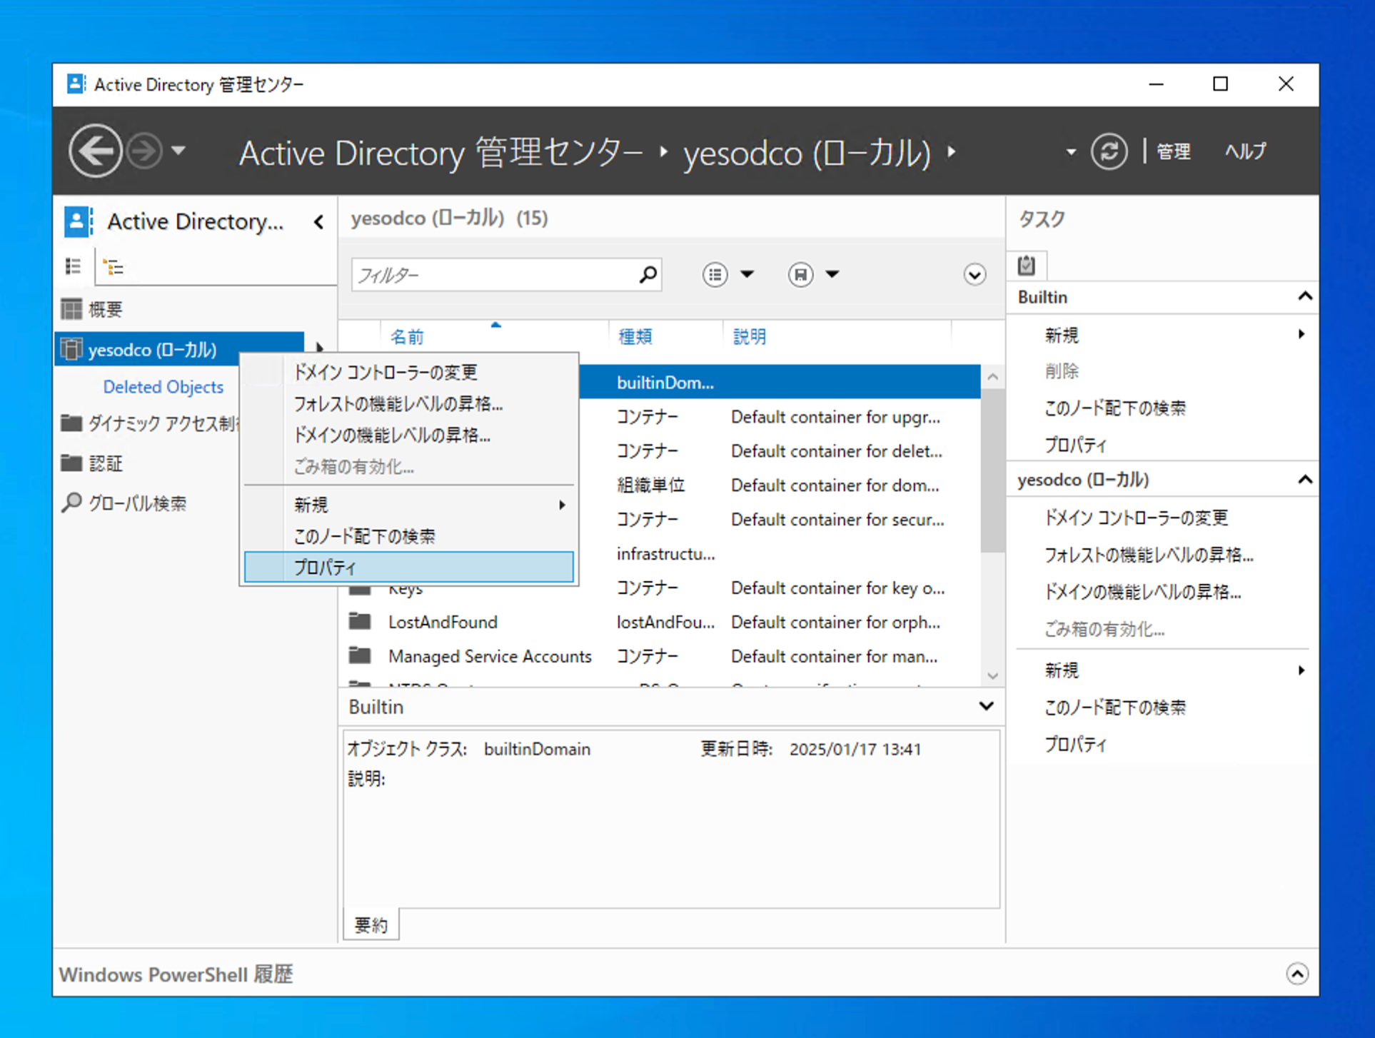This screenshot has width=1375, height=1038.
Task: Click the tasks pane clipboard icon
Action: (x=1027, y=265)
